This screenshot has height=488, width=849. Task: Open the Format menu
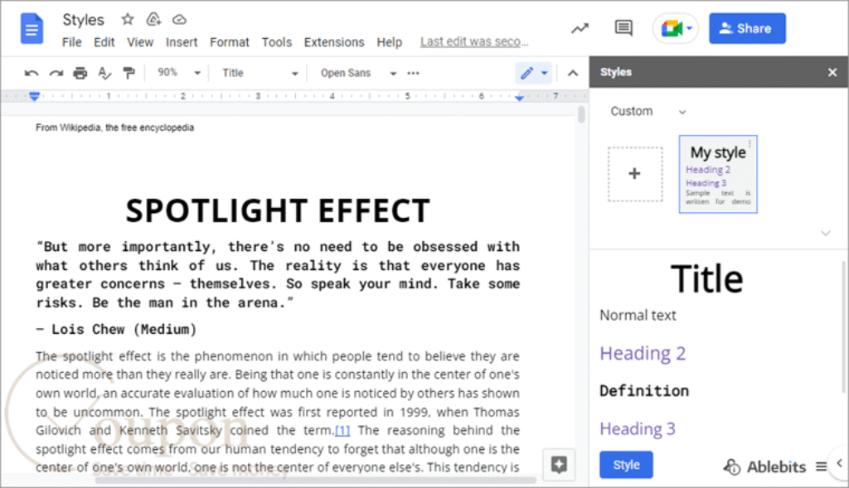point(230,42)
